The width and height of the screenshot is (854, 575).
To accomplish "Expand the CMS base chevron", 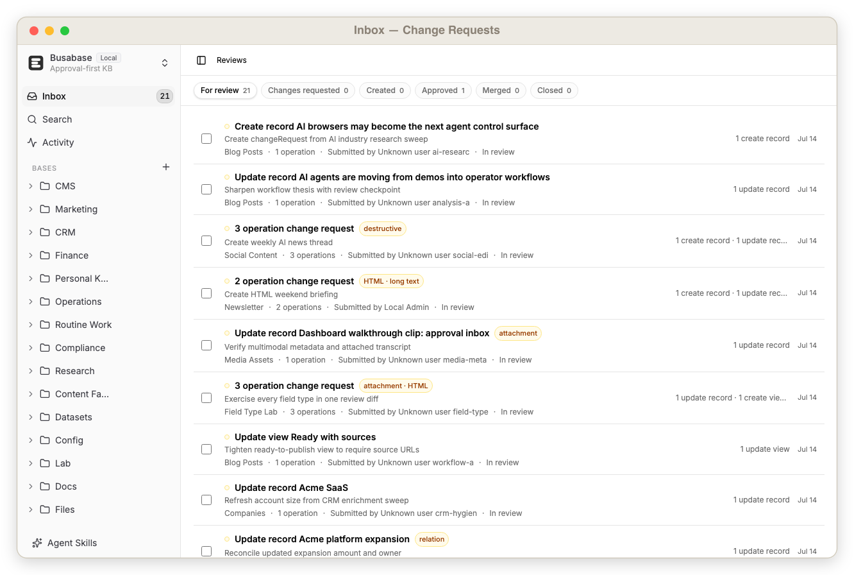I will click(30, 186).
